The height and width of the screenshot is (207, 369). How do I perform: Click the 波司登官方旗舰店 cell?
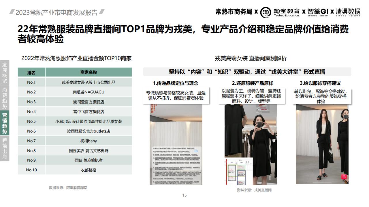coord(89,102)
